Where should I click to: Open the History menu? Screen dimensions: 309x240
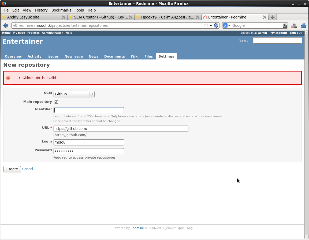click(41, 10)
